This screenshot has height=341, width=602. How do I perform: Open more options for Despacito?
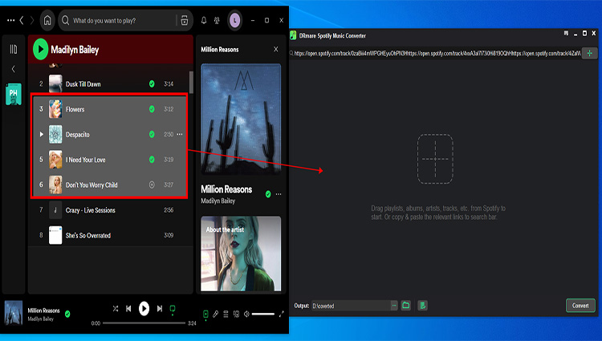click(x=180, y=134)
